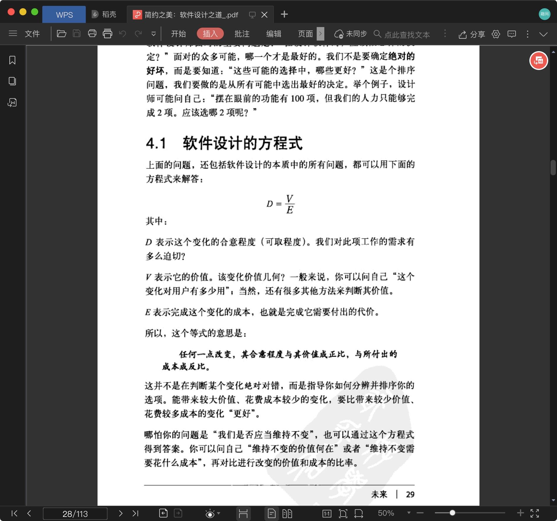This screenshot has width=557, height=521.
Task: Select the 简约之美 PDF document tab
Action: coord(191,15)
